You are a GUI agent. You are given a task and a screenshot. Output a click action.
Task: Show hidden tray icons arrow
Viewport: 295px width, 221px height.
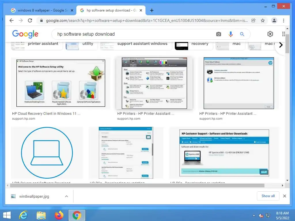(254, 216)
